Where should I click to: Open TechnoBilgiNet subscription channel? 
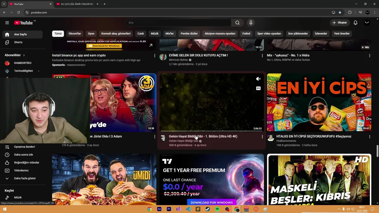[23, 71]
